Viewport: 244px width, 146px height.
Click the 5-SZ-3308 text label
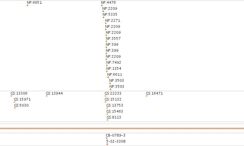116,141
